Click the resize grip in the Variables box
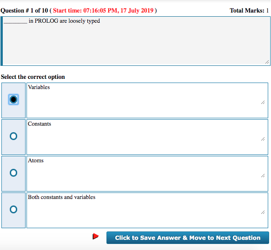Viewport: 271px width, 250px height. [263, 102]
